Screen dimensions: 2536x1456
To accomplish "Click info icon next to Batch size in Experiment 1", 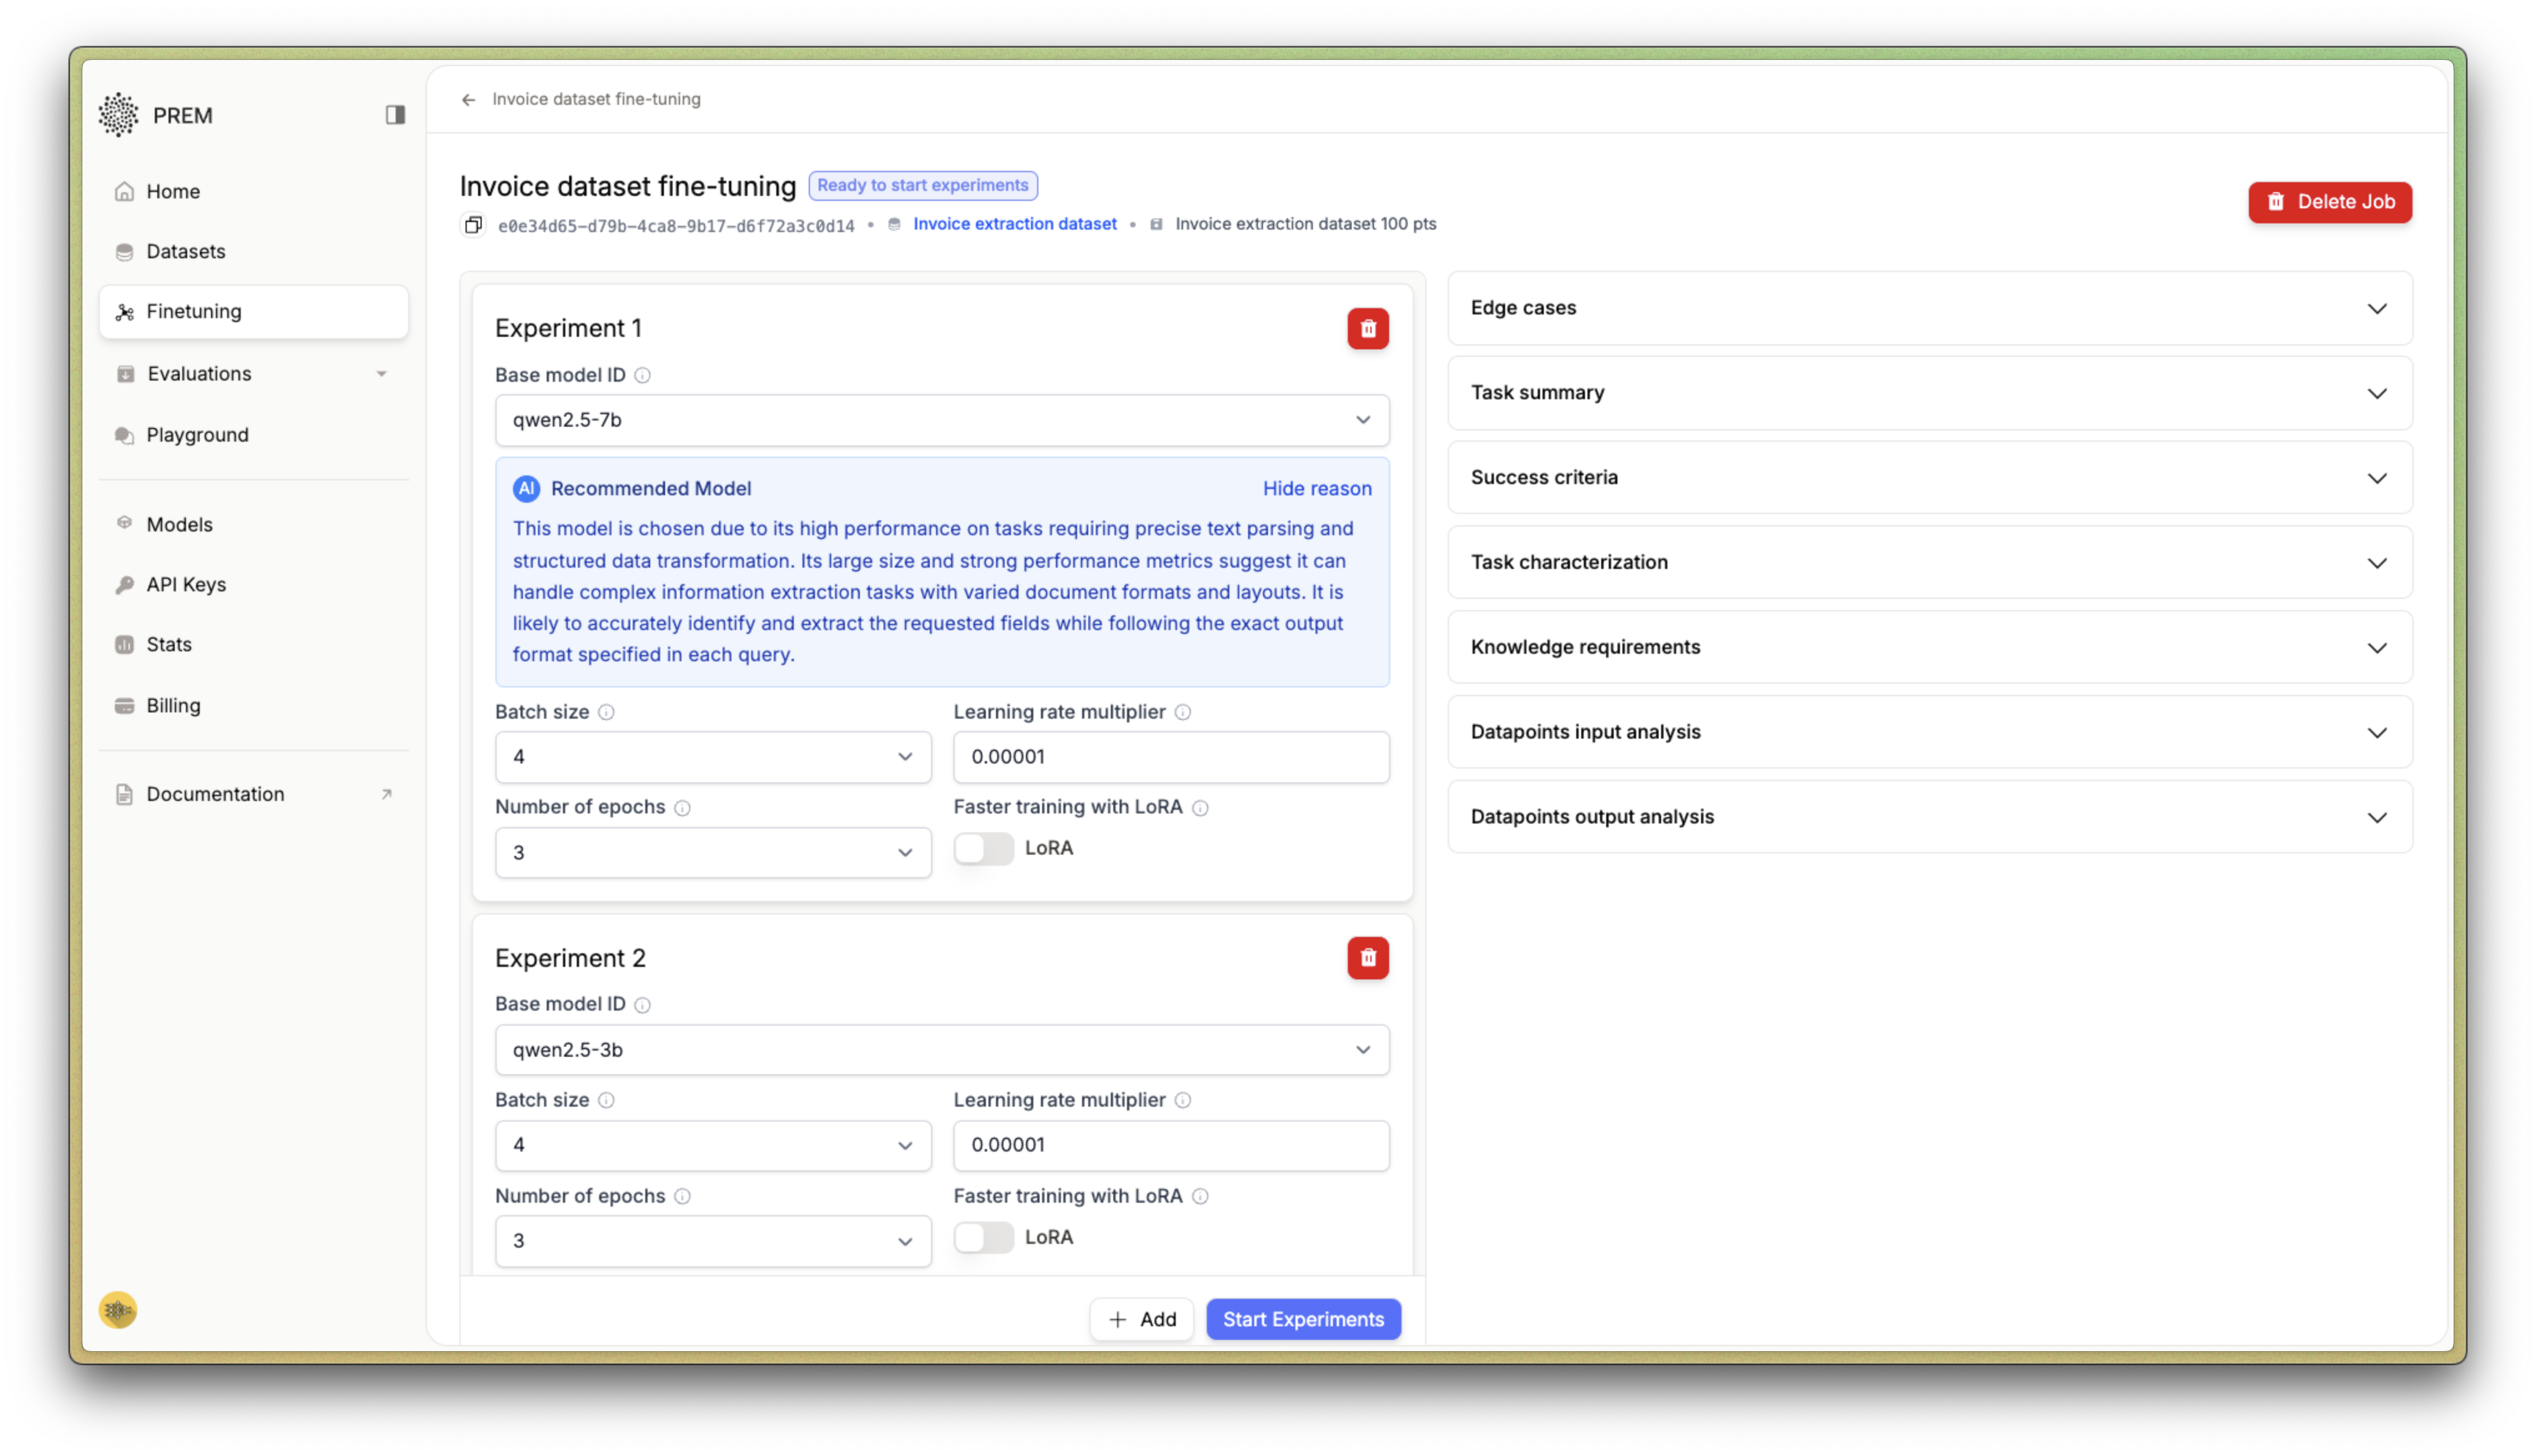I will tap(606, 712).
